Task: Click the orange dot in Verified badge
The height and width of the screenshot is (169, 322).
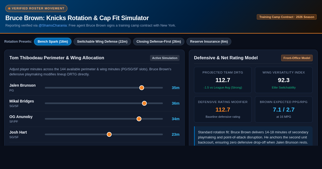Action: pos(9,8)
